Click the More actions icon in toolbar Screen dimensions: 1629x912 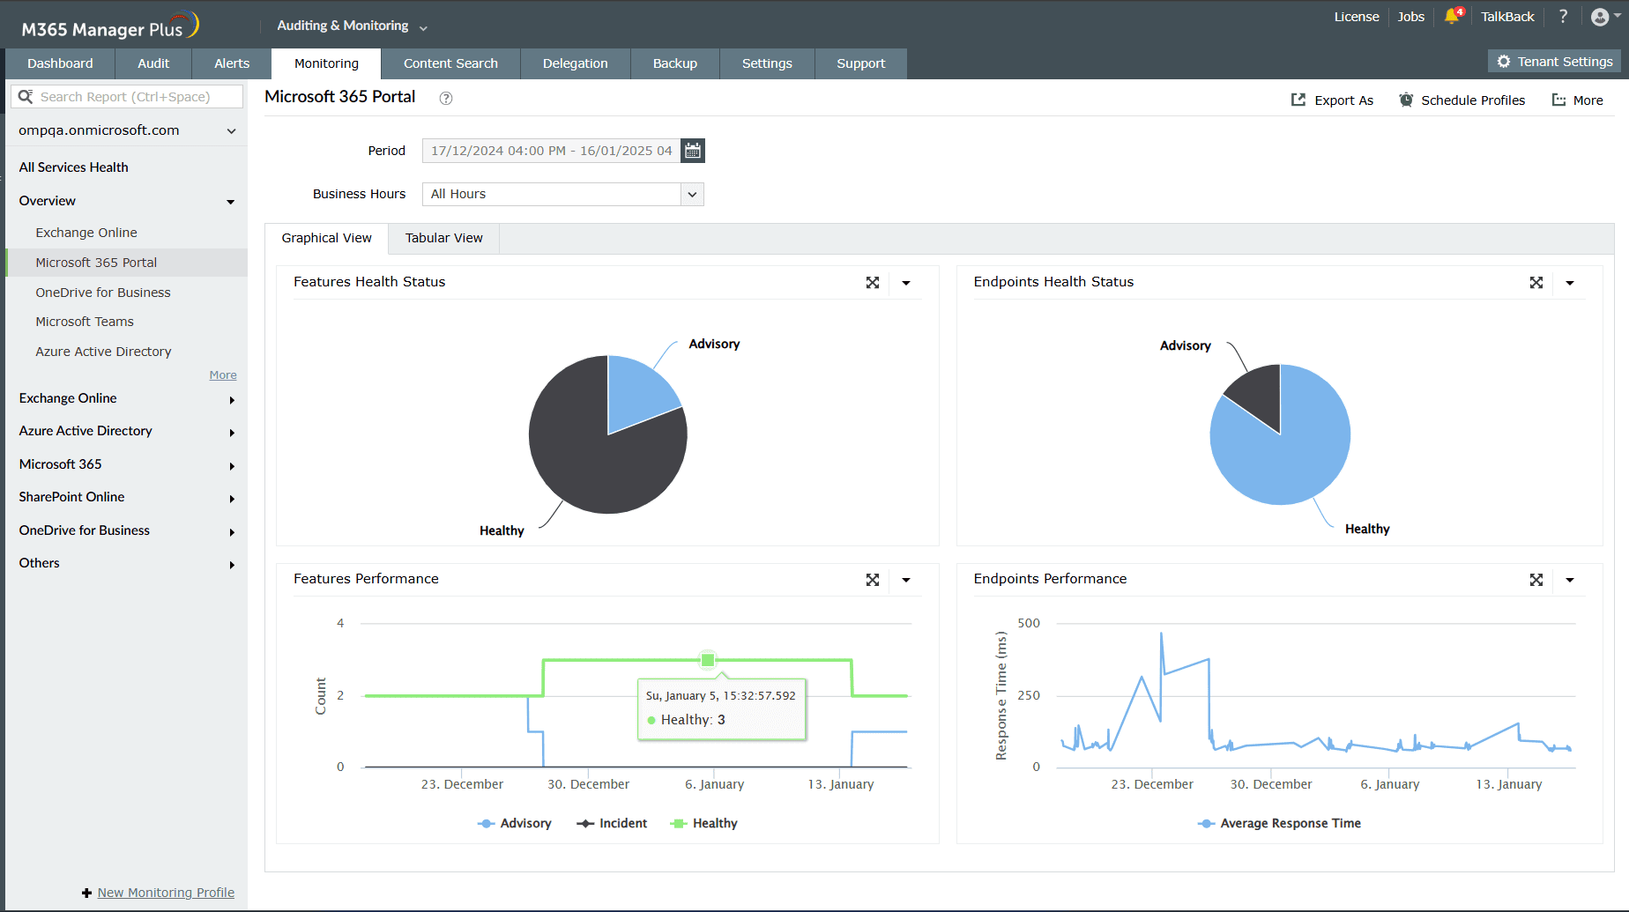click(1558, 100)
